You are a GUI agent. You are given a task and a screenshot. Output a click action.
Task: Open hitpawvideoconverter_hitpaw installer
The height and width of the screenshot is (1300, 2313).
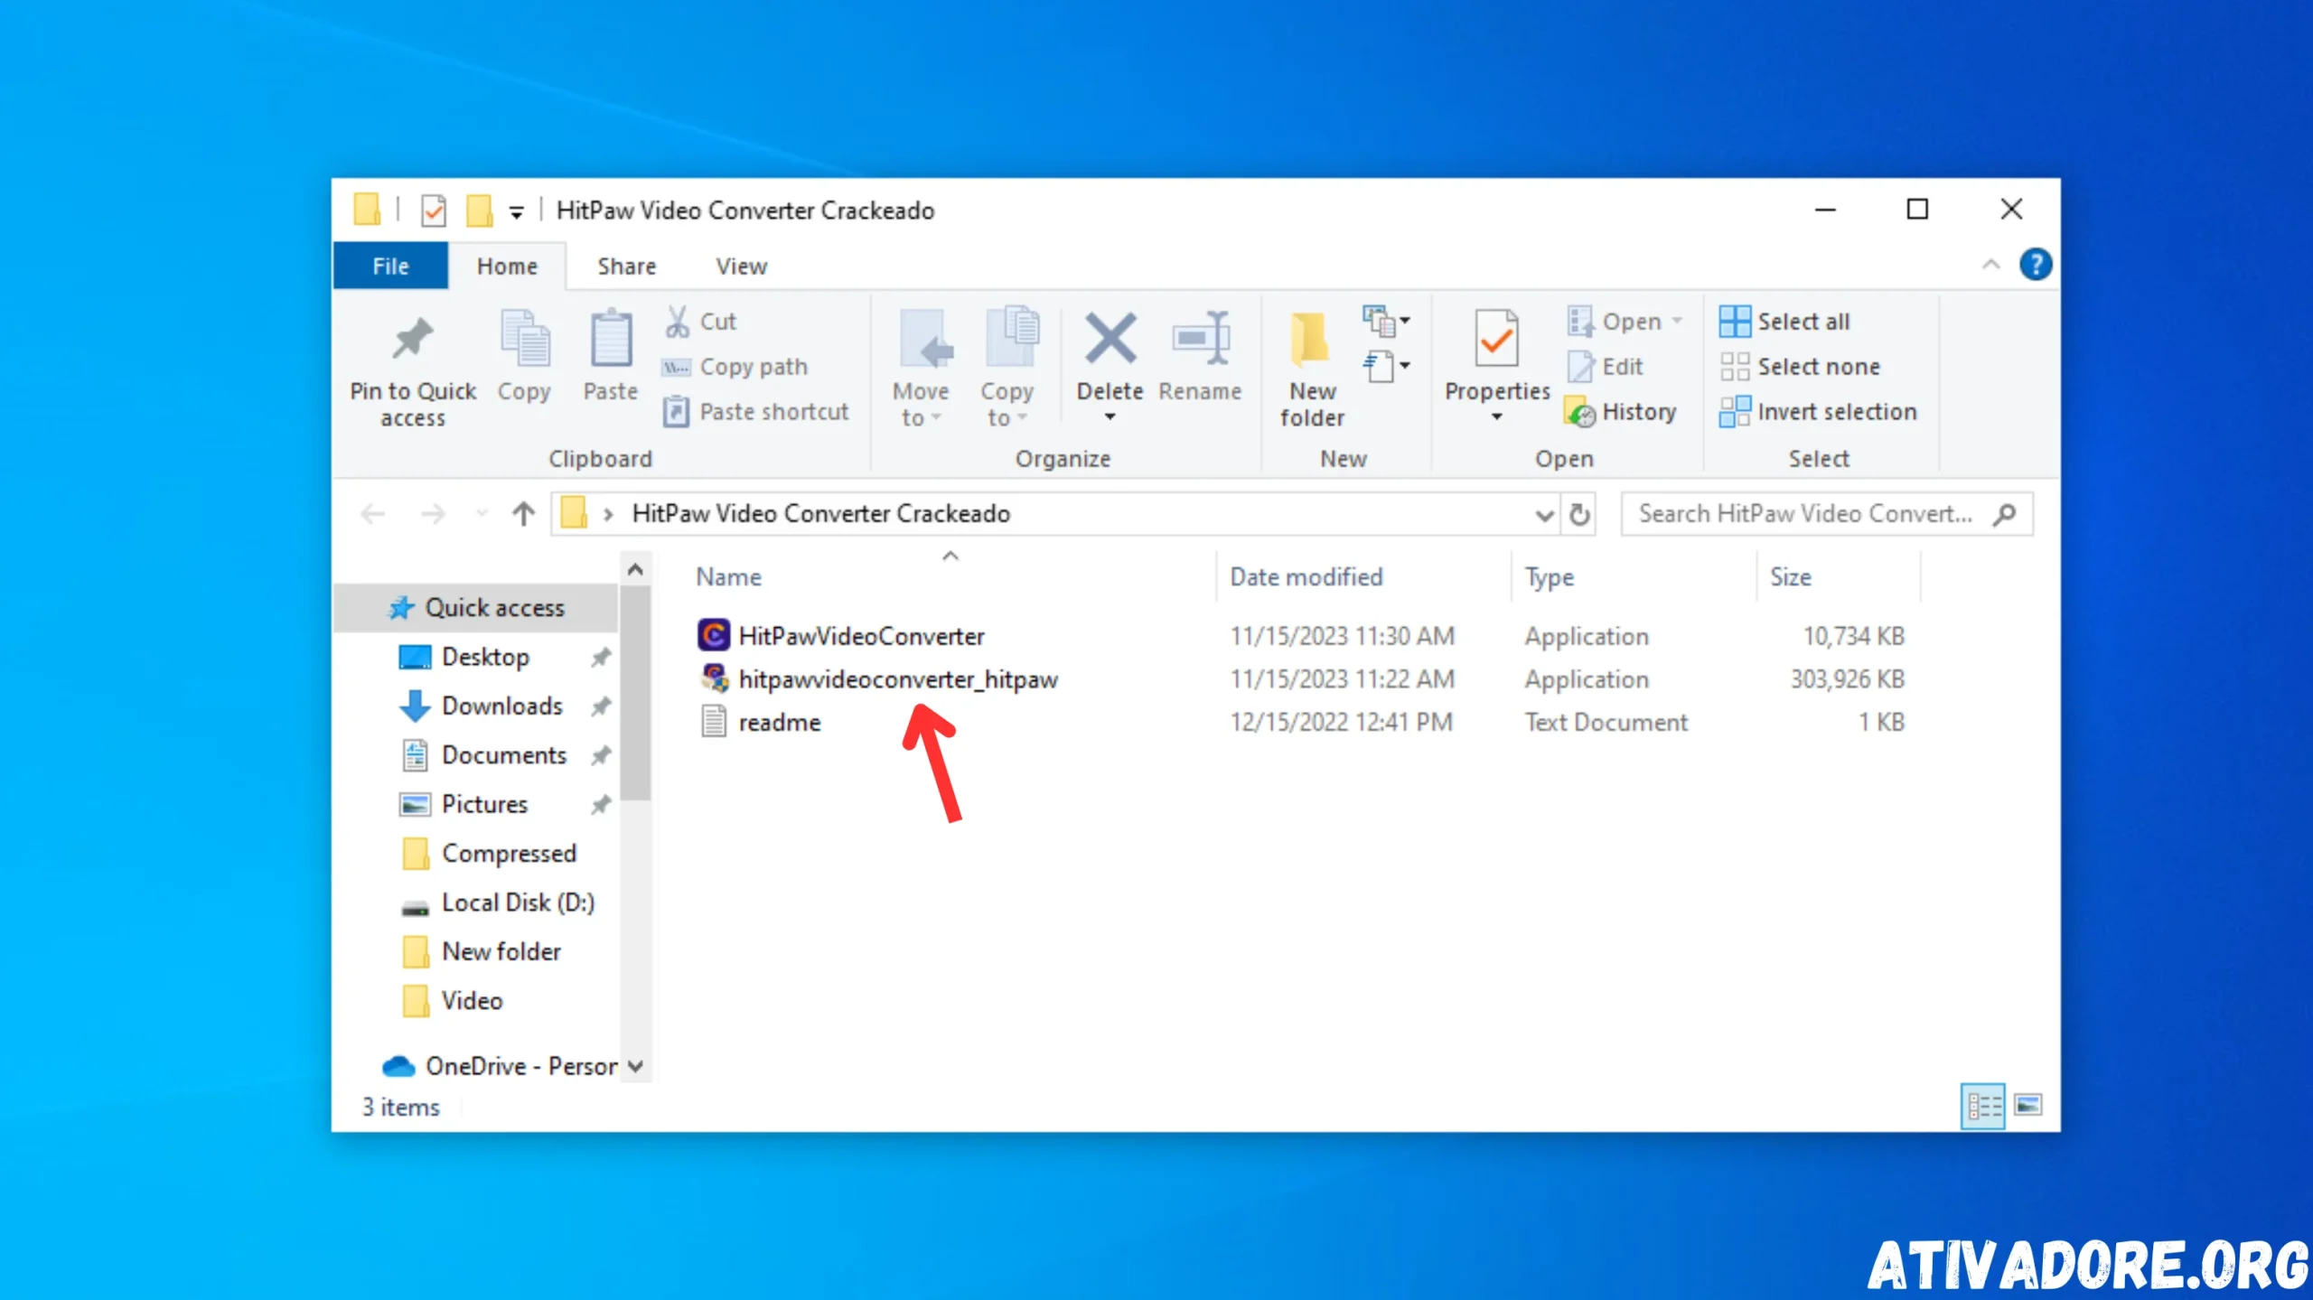pos(897,678)
